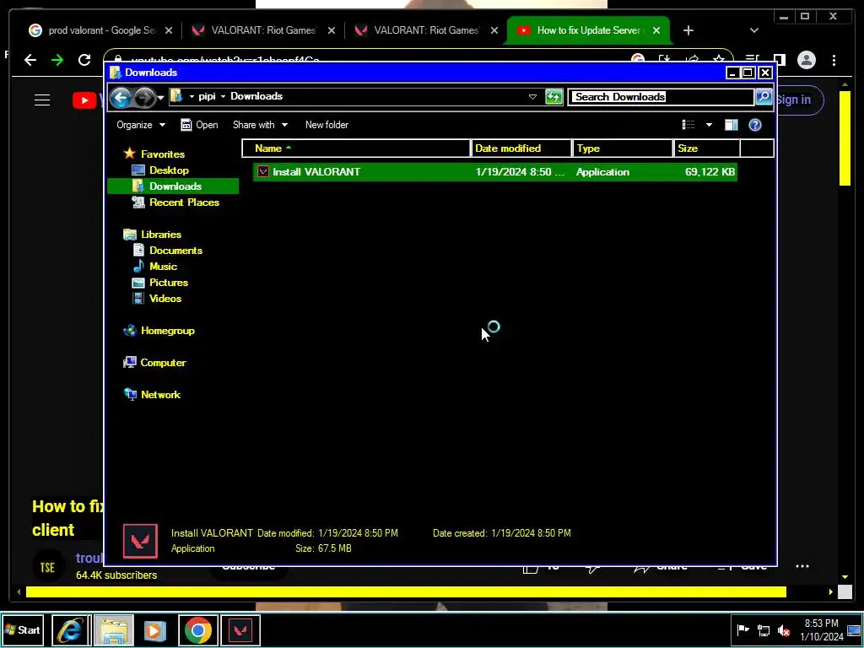Click Chrome's yellow vertical scrollbar thumb
This screenshot has width=864, height=648.
845,138
